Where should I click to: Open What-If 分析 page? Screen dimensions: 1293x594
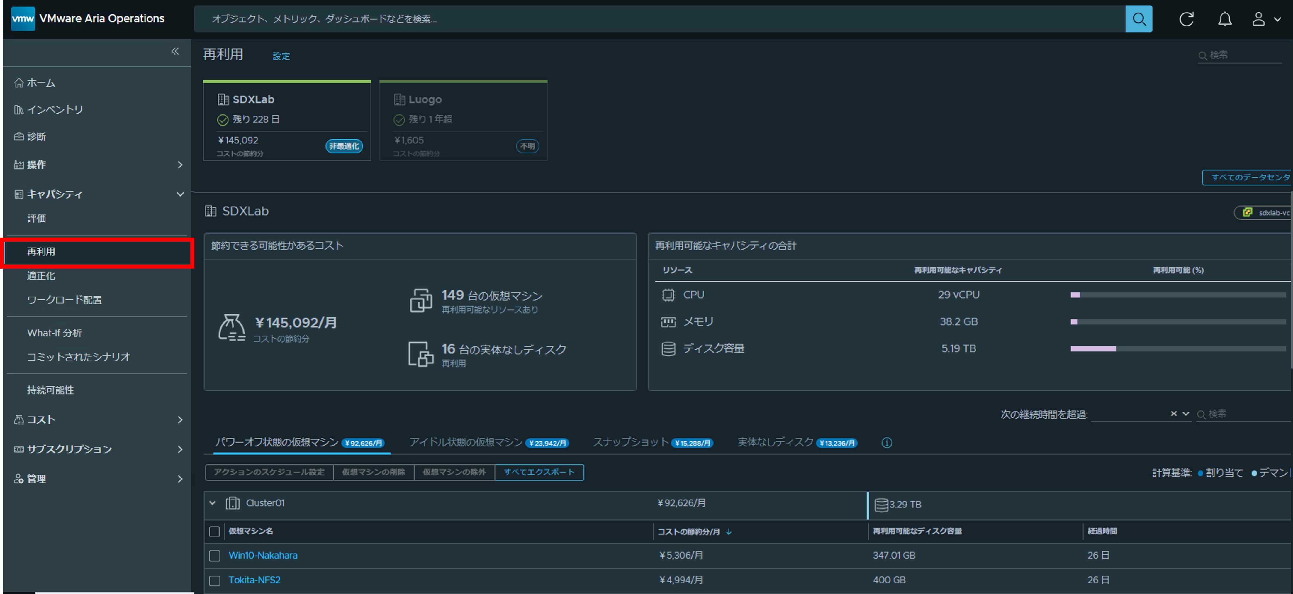click(54, 333)
